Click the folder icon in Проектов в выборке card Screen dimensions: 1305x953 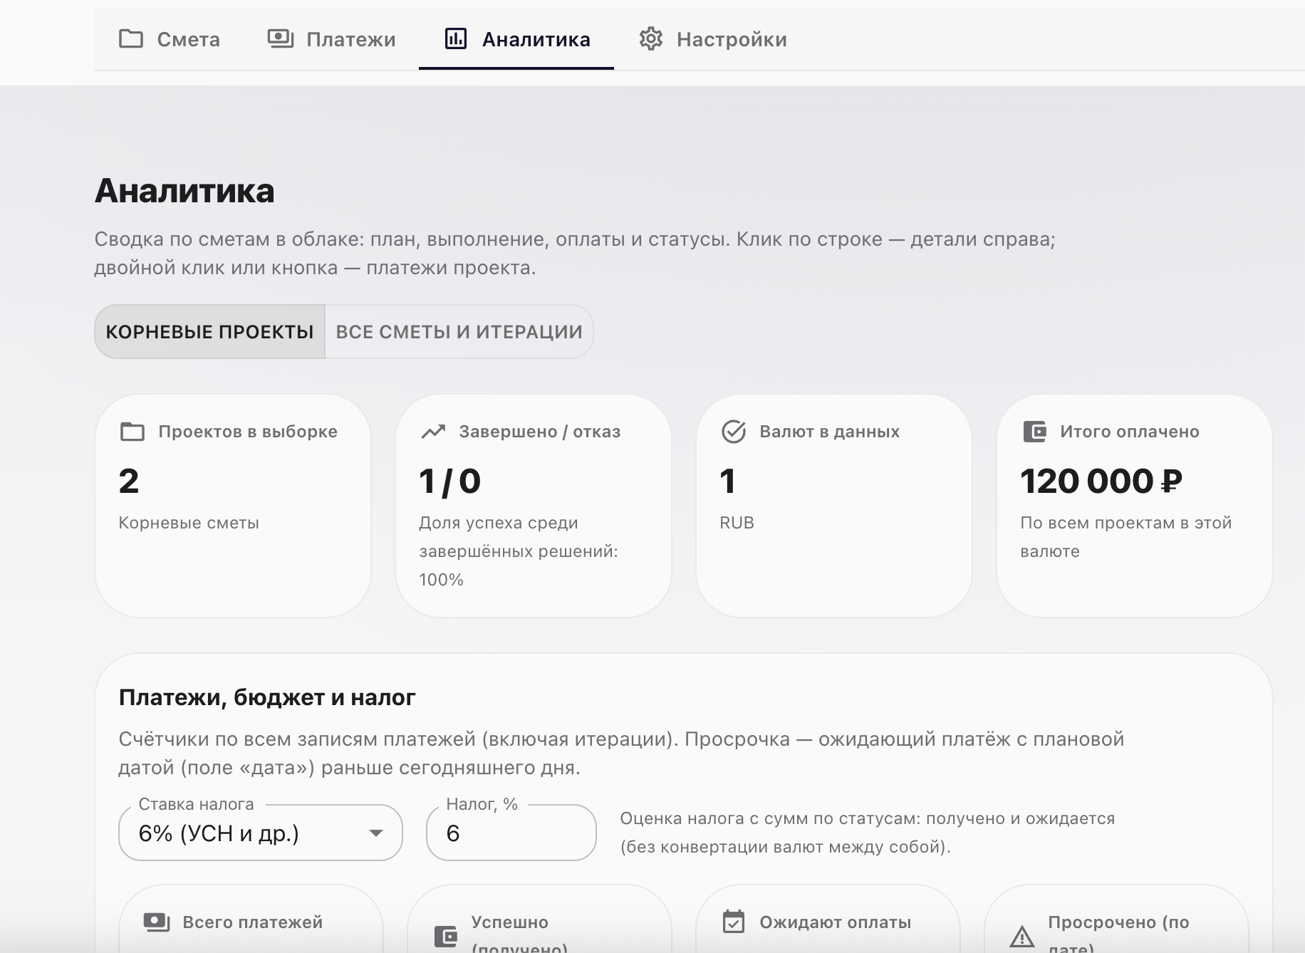(132, 432)
